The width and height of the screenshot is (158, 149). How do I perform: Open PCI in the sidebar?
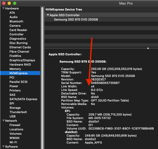(12, 77)
